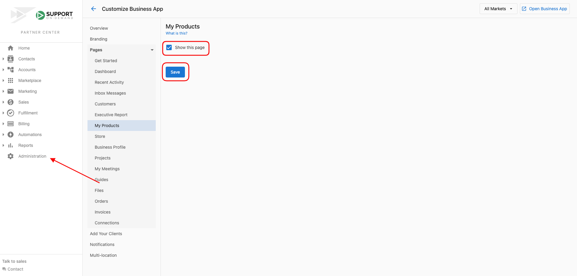Click the Sales dollar icon
This screenshot has height=276, width=577.
11,102
